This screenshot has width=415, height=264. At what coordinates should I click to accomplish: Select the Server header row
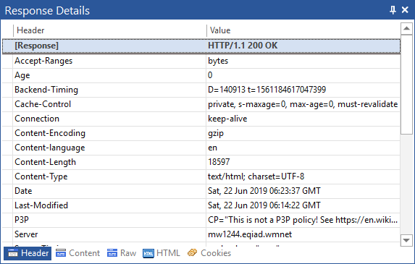201,234
